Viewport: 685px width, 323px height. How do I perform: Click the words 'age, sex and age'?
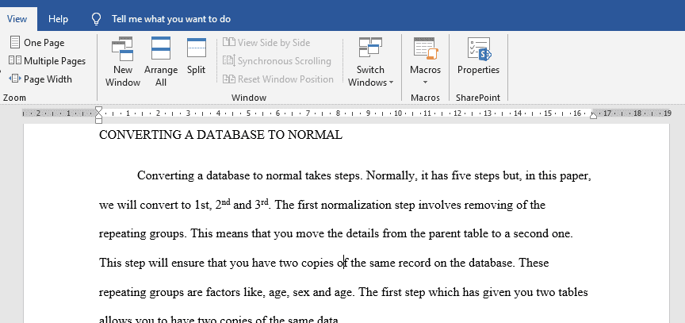pos(310,292)
